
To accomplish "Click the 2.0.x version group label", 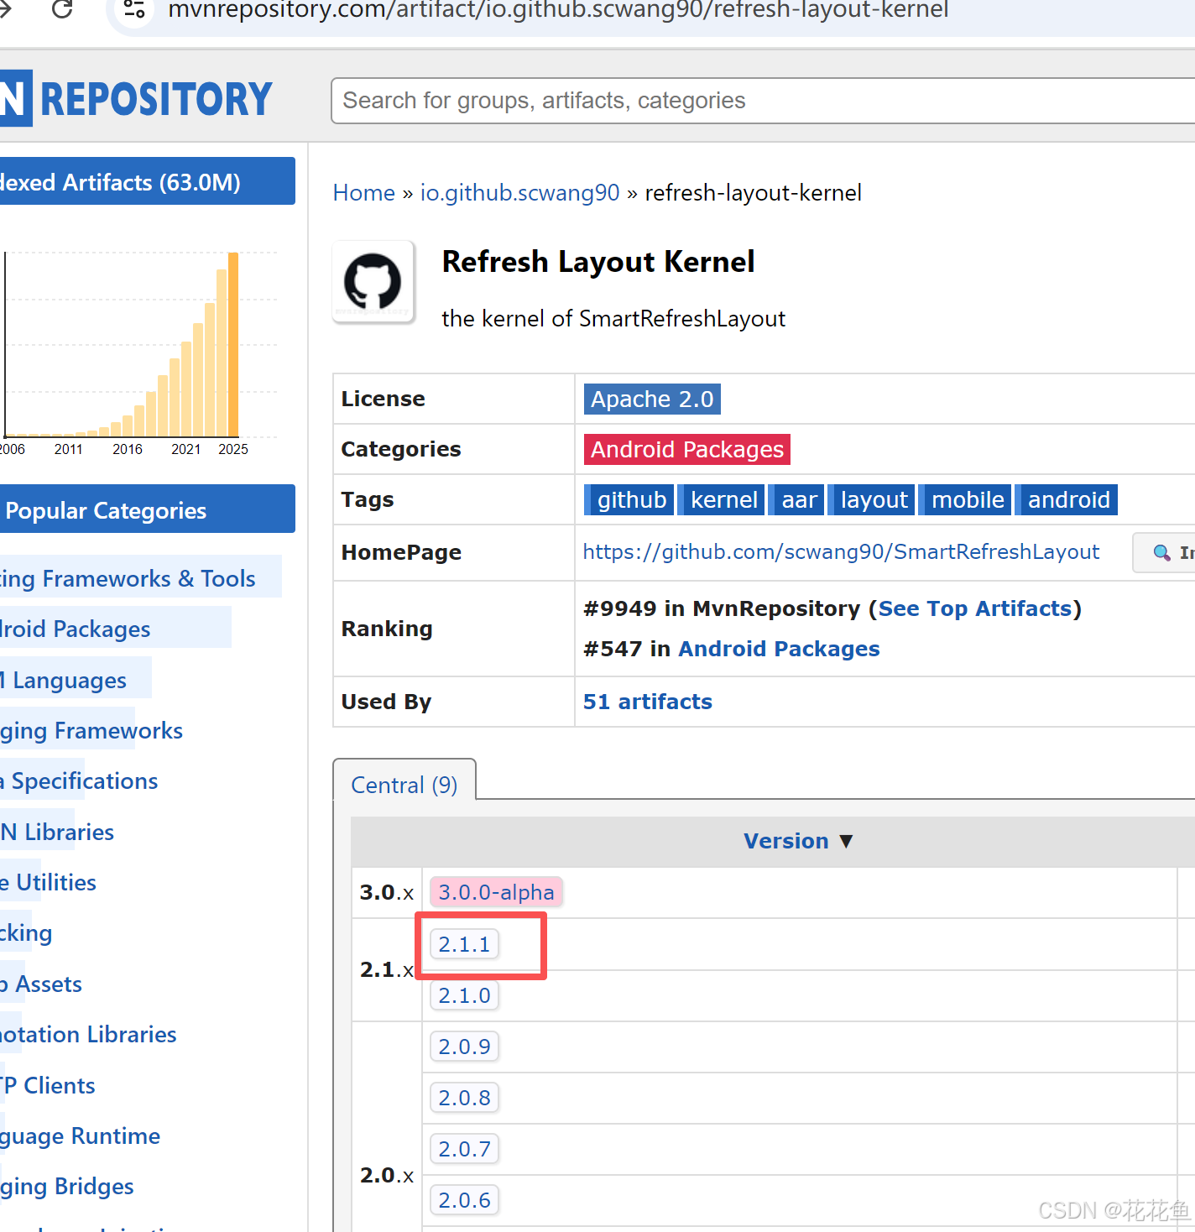I will coord(387,1175).
